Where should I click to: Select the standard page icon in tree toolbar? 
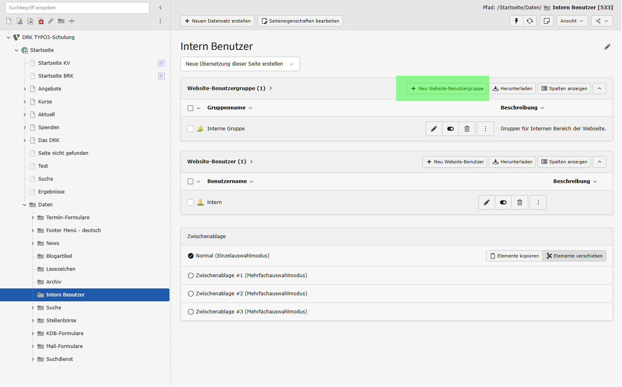9,21
